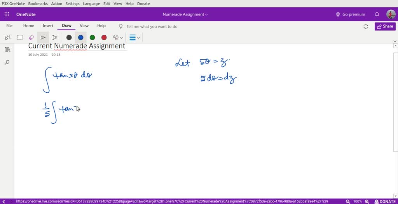The width and height of the screenshot is (398, 204).
Task: Pick the black ink color
Action: click(x=69, y=38)
